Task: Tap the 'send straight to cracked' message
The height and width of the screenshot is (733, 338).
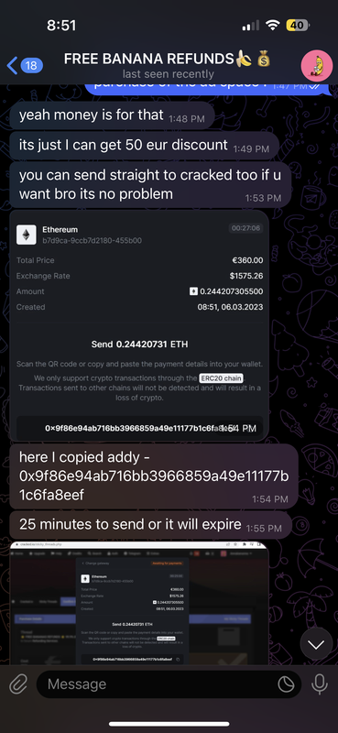Action: [x=150, y=185]
